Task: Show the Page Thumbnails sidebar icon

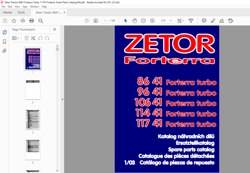Action: pyautogui.click(x=5, y=32)
